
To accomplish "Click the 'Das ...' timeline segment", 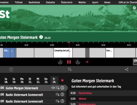I will (x=110, y=53).
